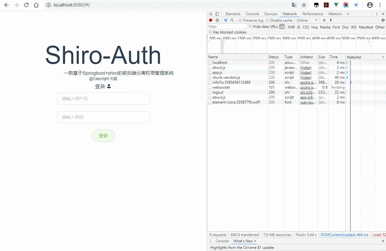
Task: Show All request types filter
Action: 282,27
